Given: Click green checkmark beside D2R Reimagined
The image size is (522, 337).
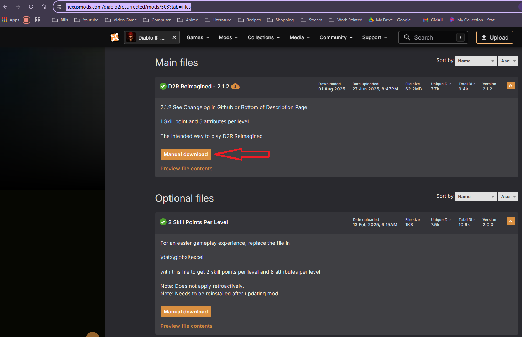Looking at the screenshot, I should pyautogui.click(x=163, y=86).
